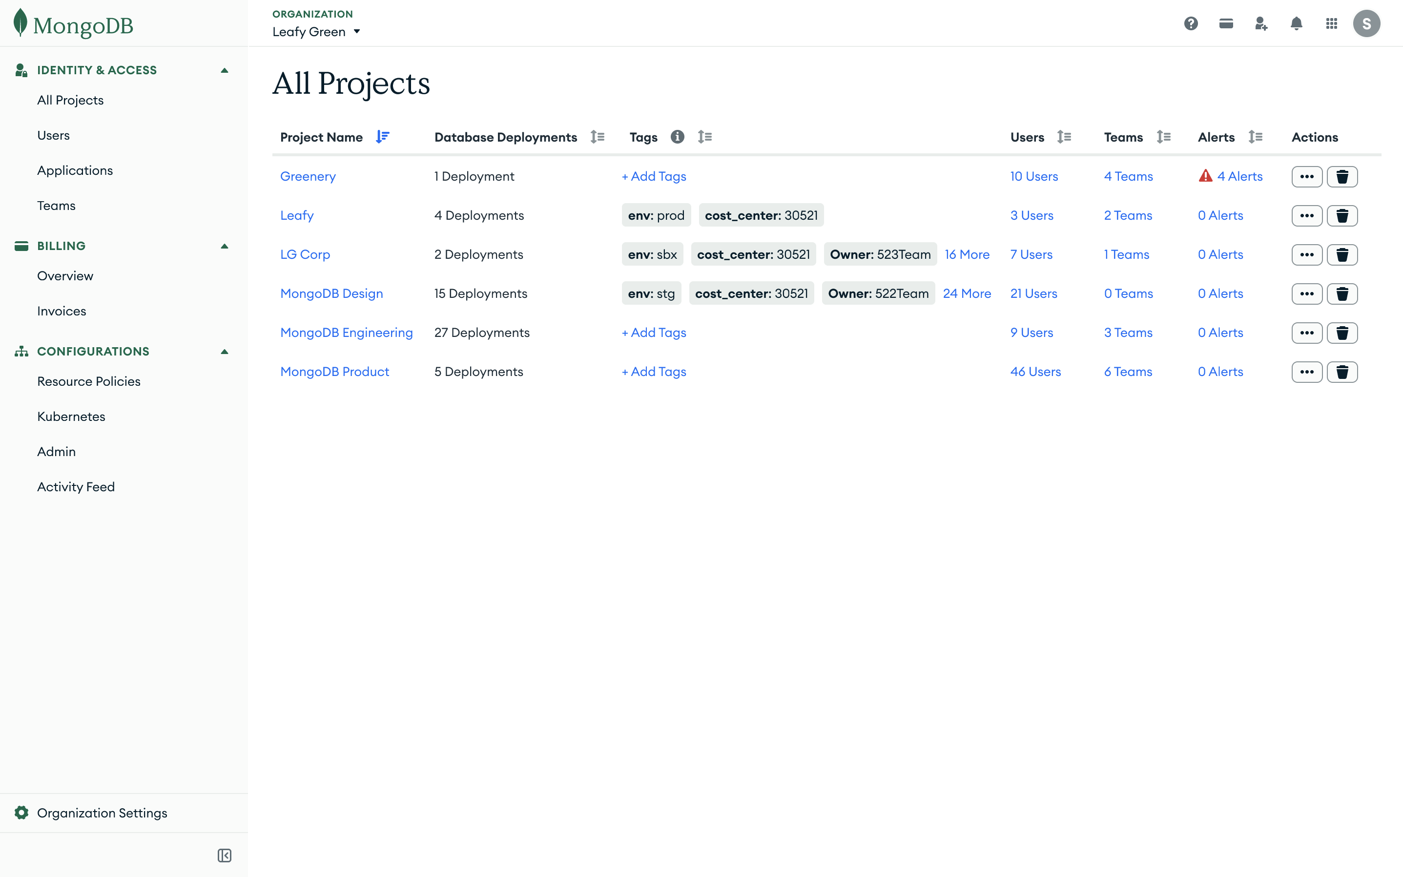Open more actions for MongoDB Design project
1403x877 pixels.
click(x=1307, y=293)
